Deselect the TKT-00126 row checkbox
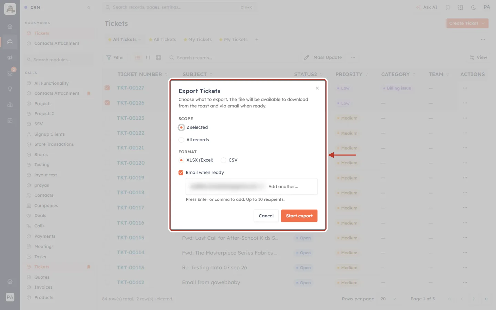496x310 pixels. (x=107, y=103)
